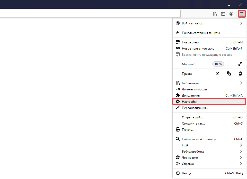Click the Copy icon in Правка row
247x179 pixels.
tap(229, 74)
